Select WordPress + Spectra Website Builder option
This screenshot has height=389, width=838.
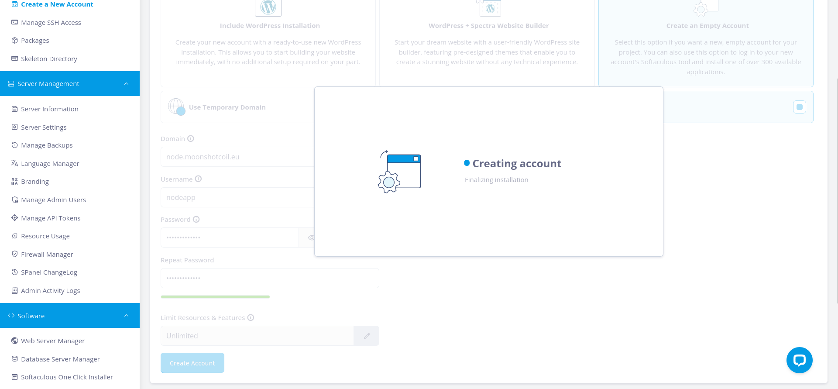click(487, 43)
